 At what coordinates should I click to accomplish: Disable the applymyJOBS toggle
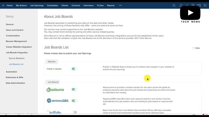pos(74,101)
